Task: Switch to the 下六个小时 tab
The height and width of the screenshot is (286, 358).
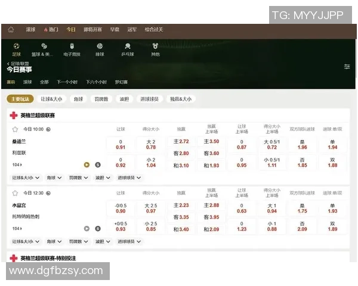Action: [x=96, y=82]
